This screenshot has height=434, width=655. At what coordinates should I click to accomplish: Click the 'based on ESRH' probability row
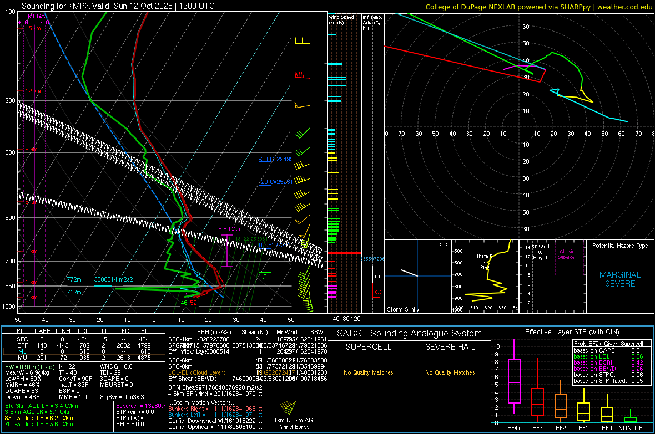tap(608, 362)
